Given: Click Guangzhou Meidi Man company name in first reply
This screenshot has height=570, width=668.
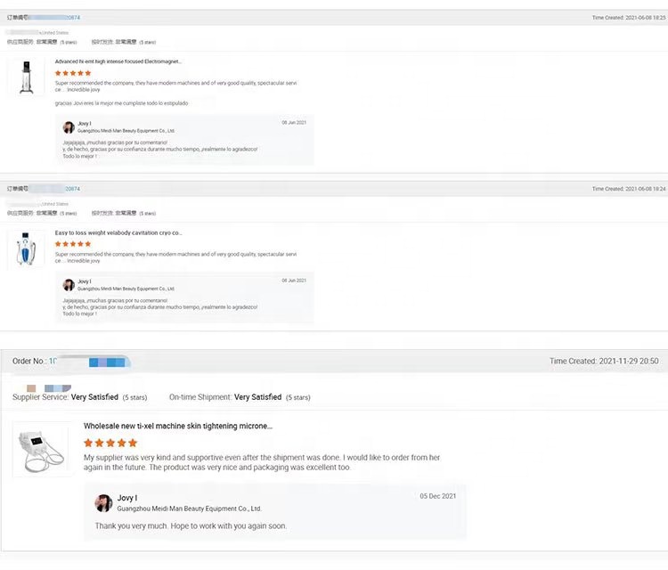Looking at the screenshot, I should click(x=126, y=130).
